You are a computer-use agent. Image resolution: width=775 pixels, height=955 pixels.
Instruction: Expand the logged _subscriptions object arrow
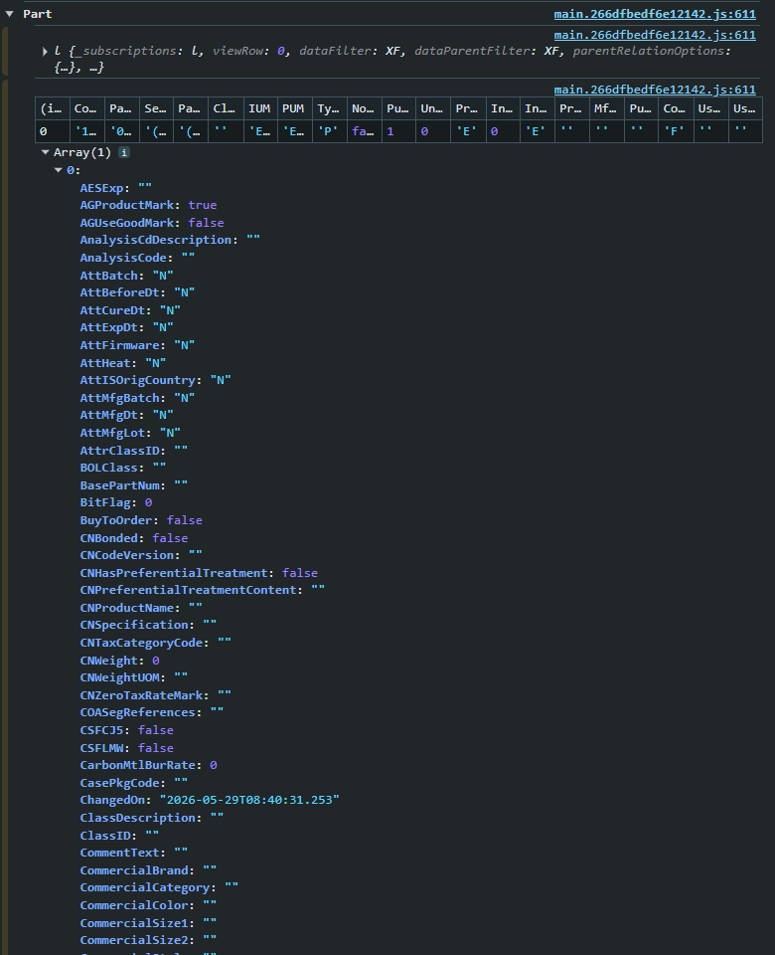point(45,52)
